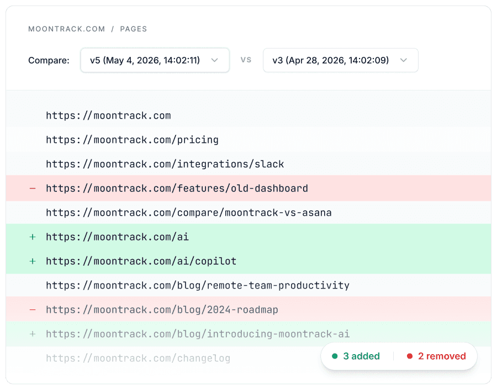This screenshot has width=497, height=390.
Task: Open the v3 (Apr 28, 2026) version dropdown
Action: point(340,60)
